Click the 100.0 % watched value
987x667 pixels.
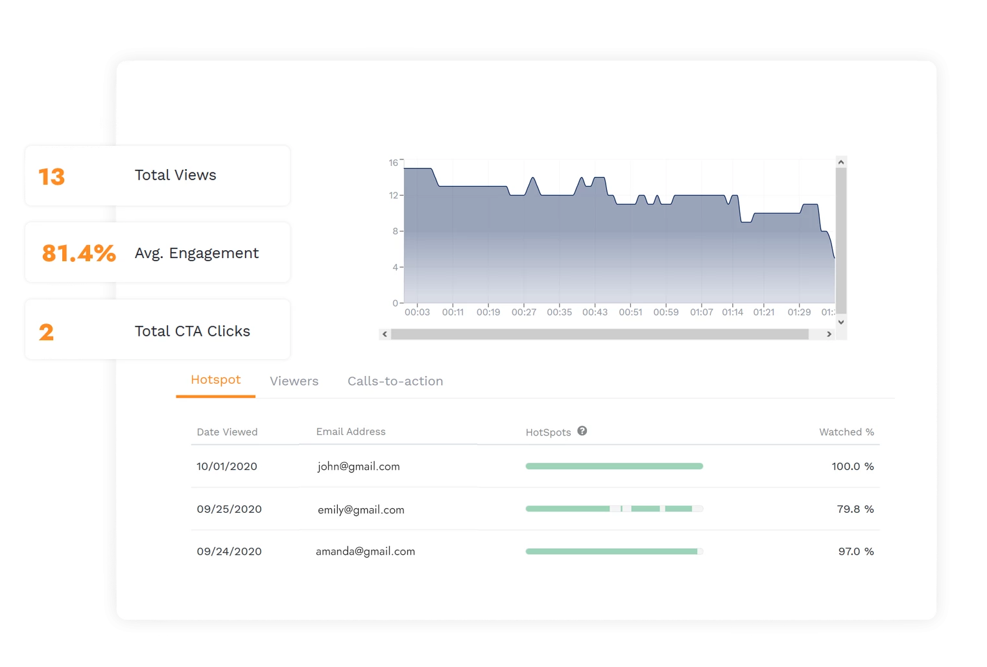(853, 467)
